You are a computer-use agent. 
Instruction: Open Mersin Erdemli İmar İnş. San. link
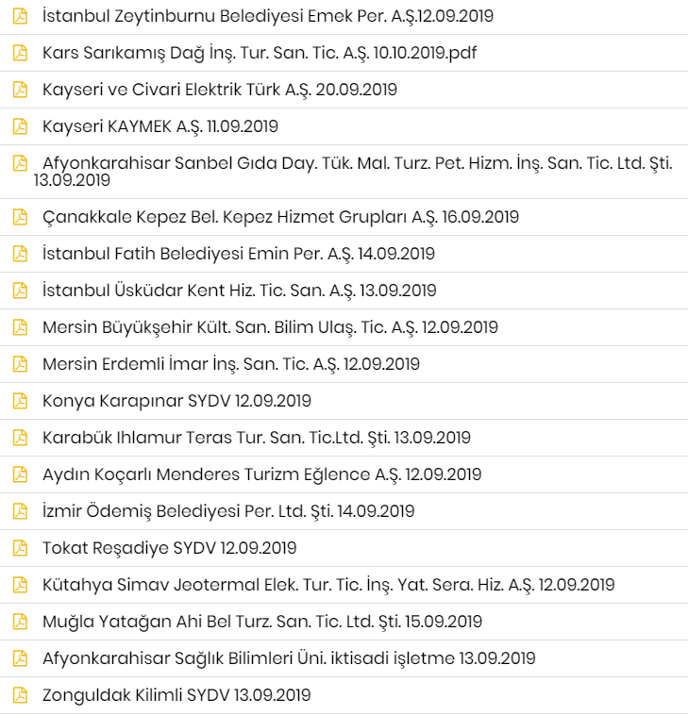231,364
